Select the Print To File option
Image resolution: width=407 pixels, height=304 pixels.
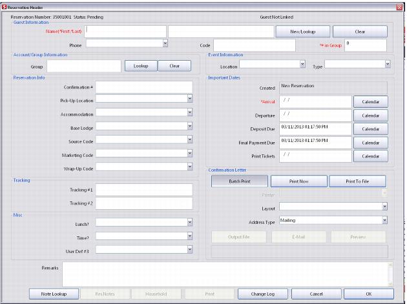point(357,181)
